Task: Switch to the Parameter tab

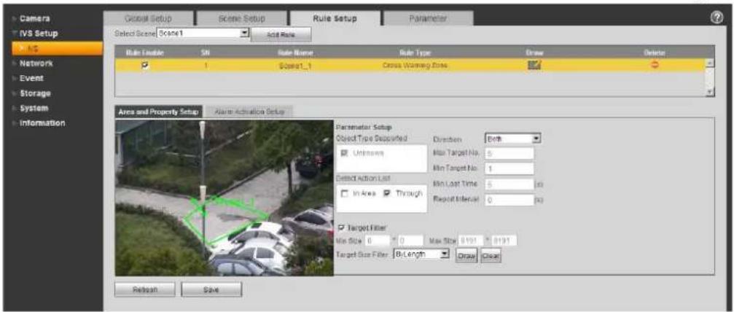Action: tap(428, 19)
